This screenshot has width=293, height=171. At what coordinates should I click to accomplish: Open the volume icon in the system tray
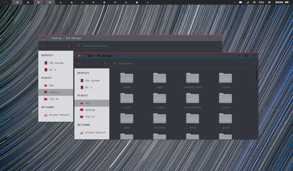pos(270,2)
